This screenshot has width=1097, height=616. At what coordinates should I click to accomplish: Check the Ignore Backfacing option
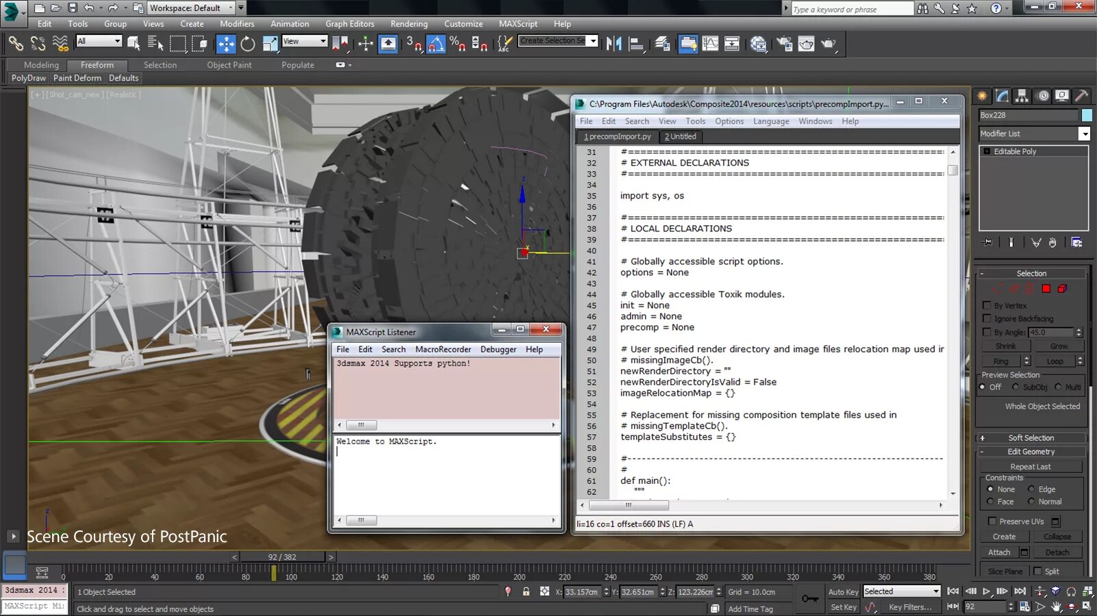(987, 318)
